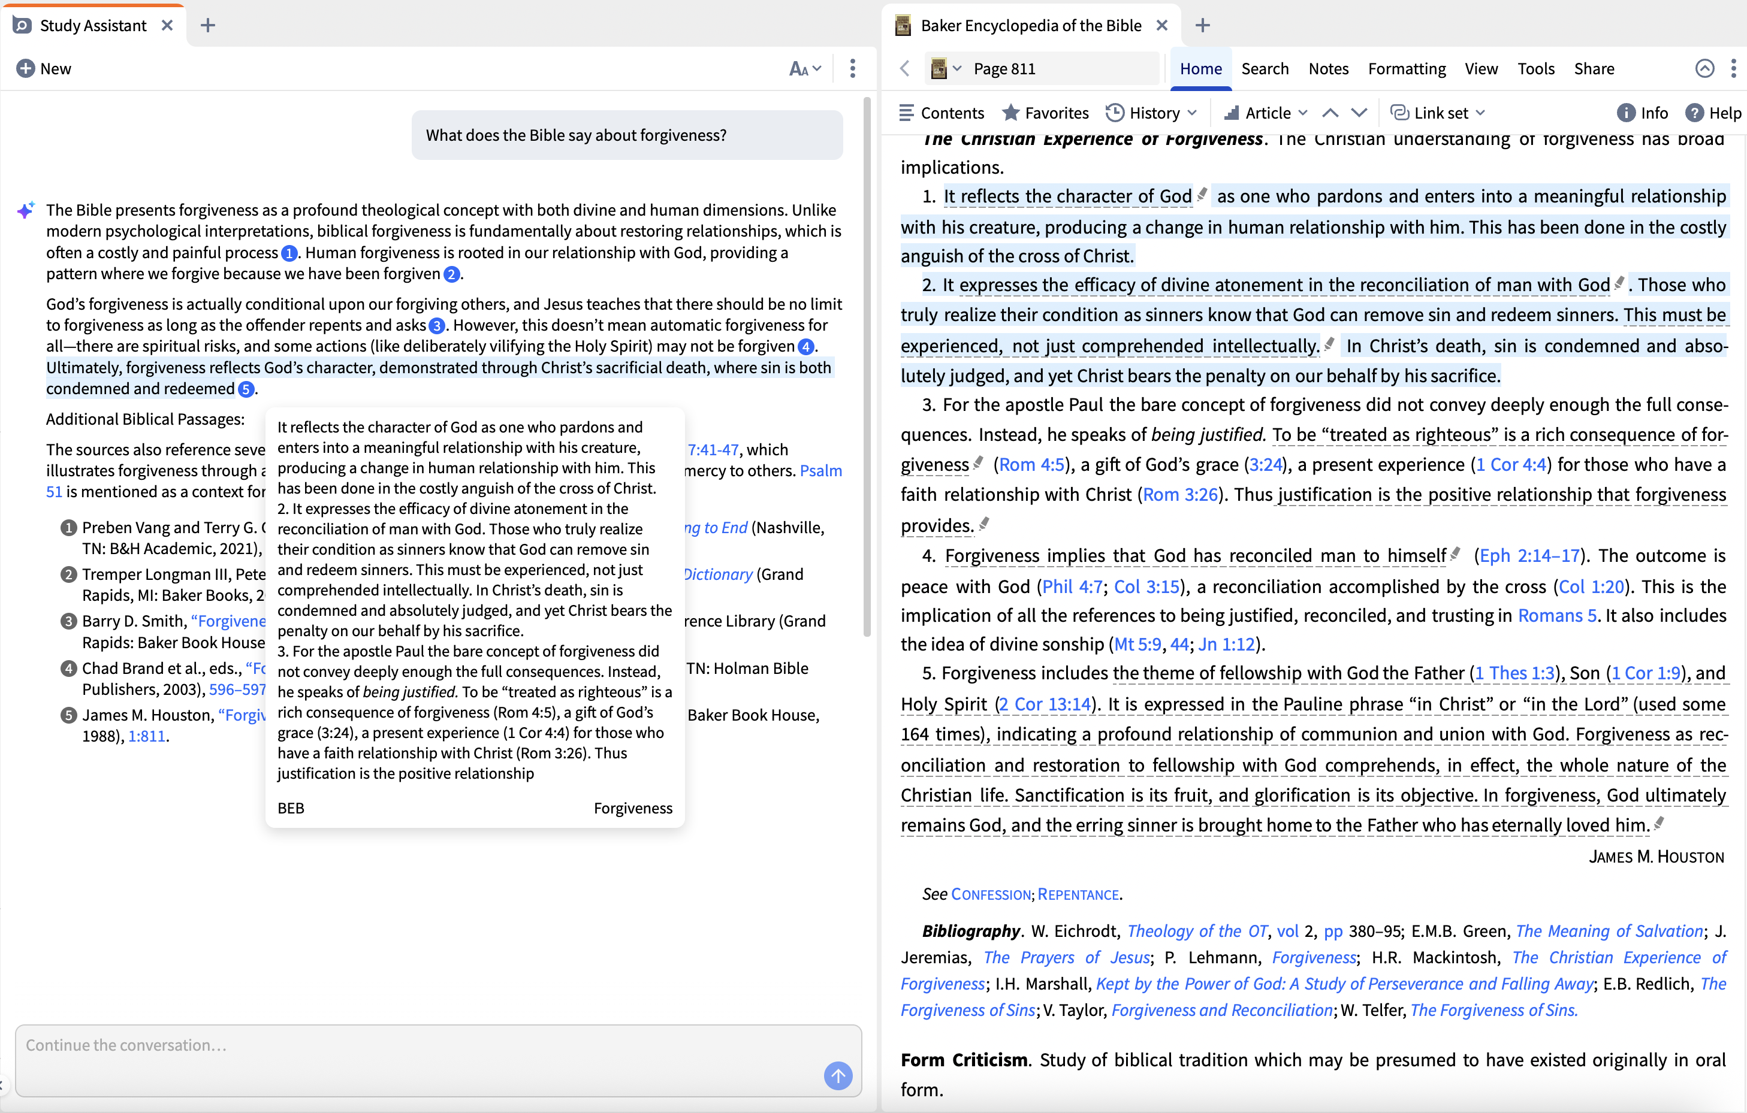Click the send arrow button in chat
The height and width of the screenshot is (1113, 1747).
click(x=837, y=1075)
